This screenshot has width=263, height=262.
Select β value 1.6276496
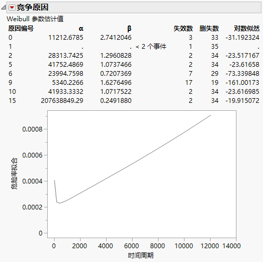pos(116,83)
